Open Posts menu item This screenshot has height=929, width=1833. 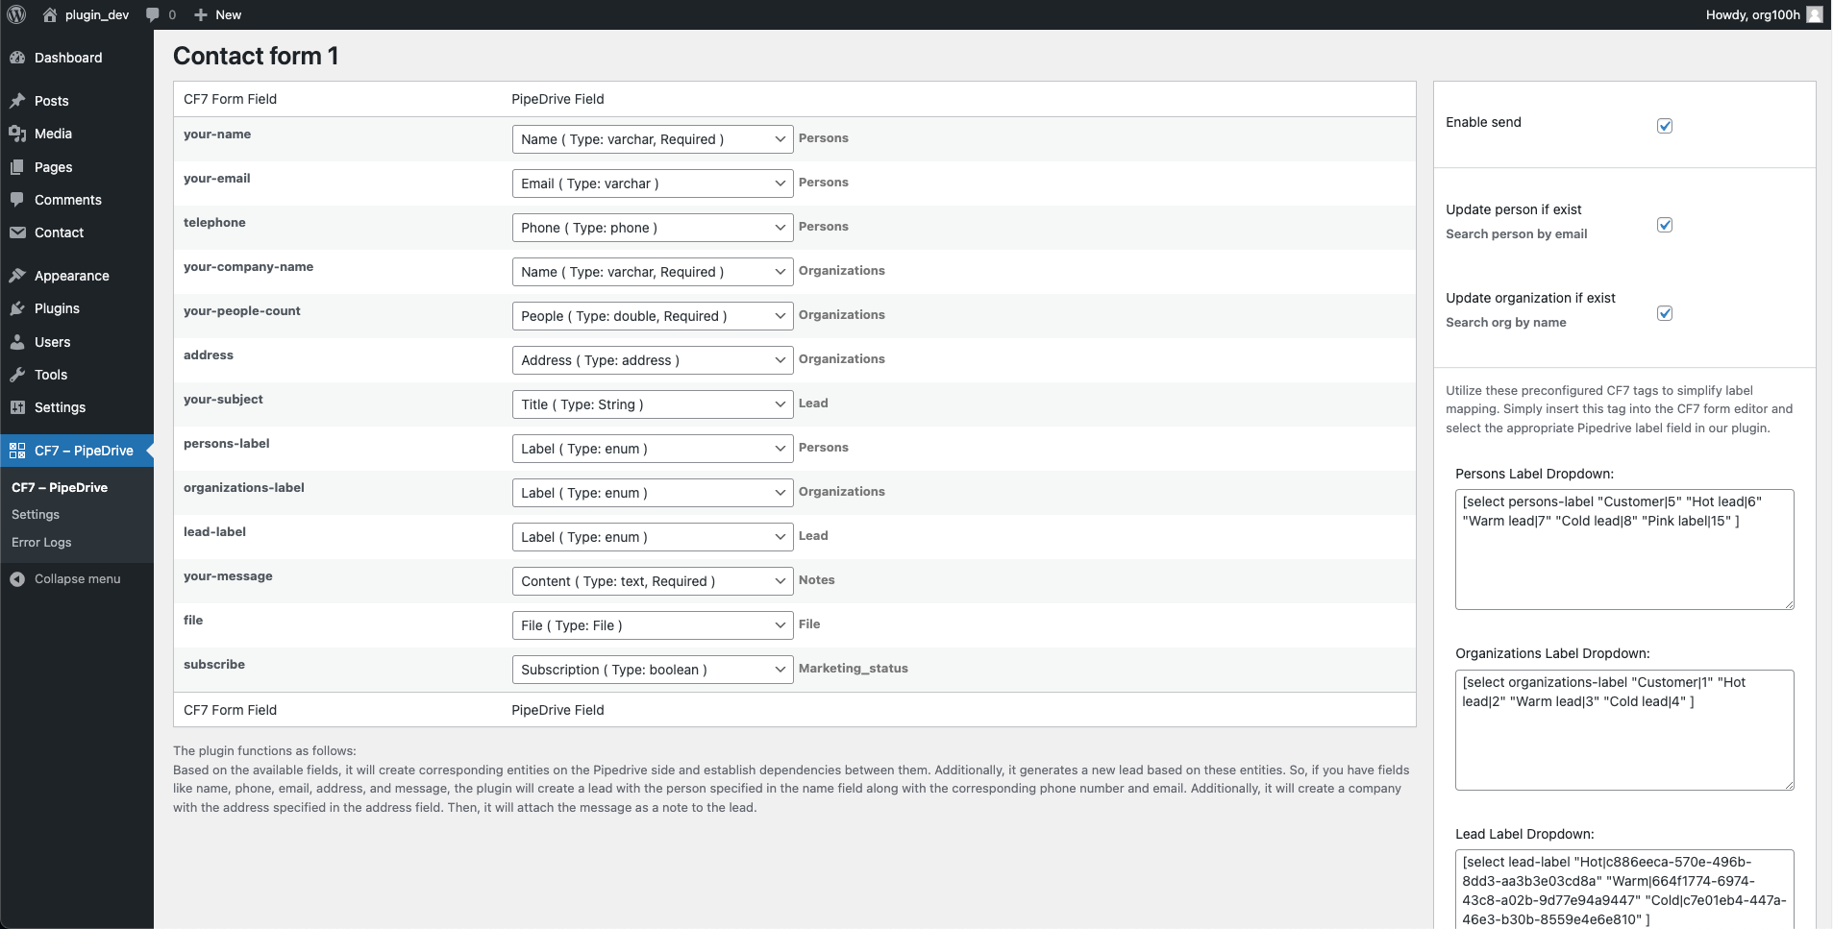pyautogui.click(x=77, y=101)
